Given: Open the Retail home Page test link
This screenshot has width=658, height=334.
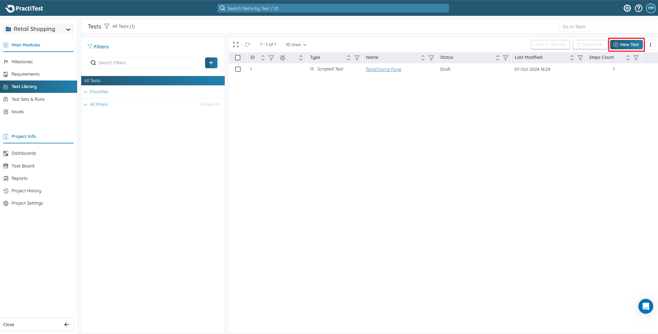Looking at the screenshot, I should click(x=383, y=69).
